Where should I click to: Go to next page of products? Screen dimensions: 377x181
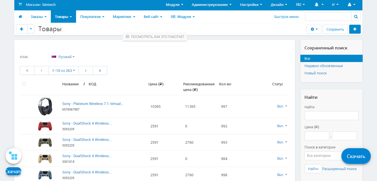point(86,71)
